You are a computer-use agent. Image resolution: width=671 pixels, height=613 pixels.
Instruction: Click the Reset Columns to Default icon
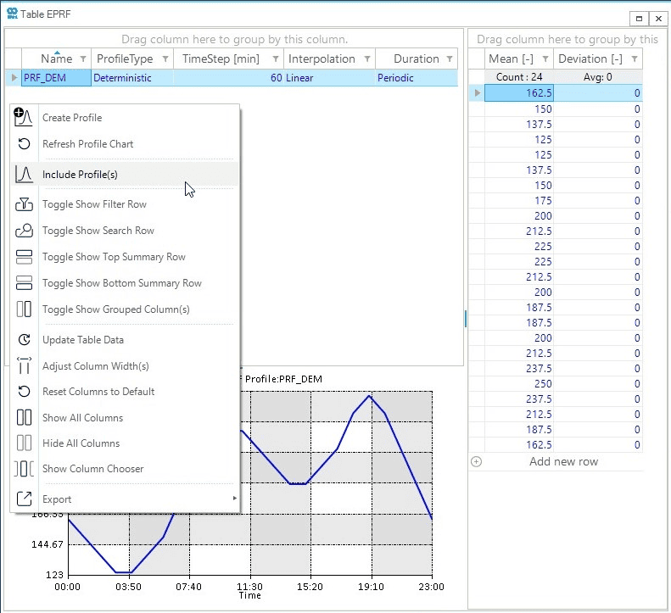click(x=24, y=392)
